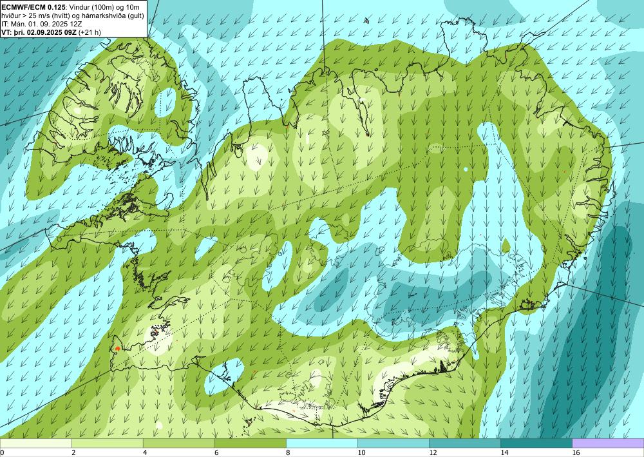Screen dimensions: 644x457
Task: Click the text "hviður > 25 m/s (hvítt) og hámarkshviða (gult)"
Action: (x=72, y=15)
